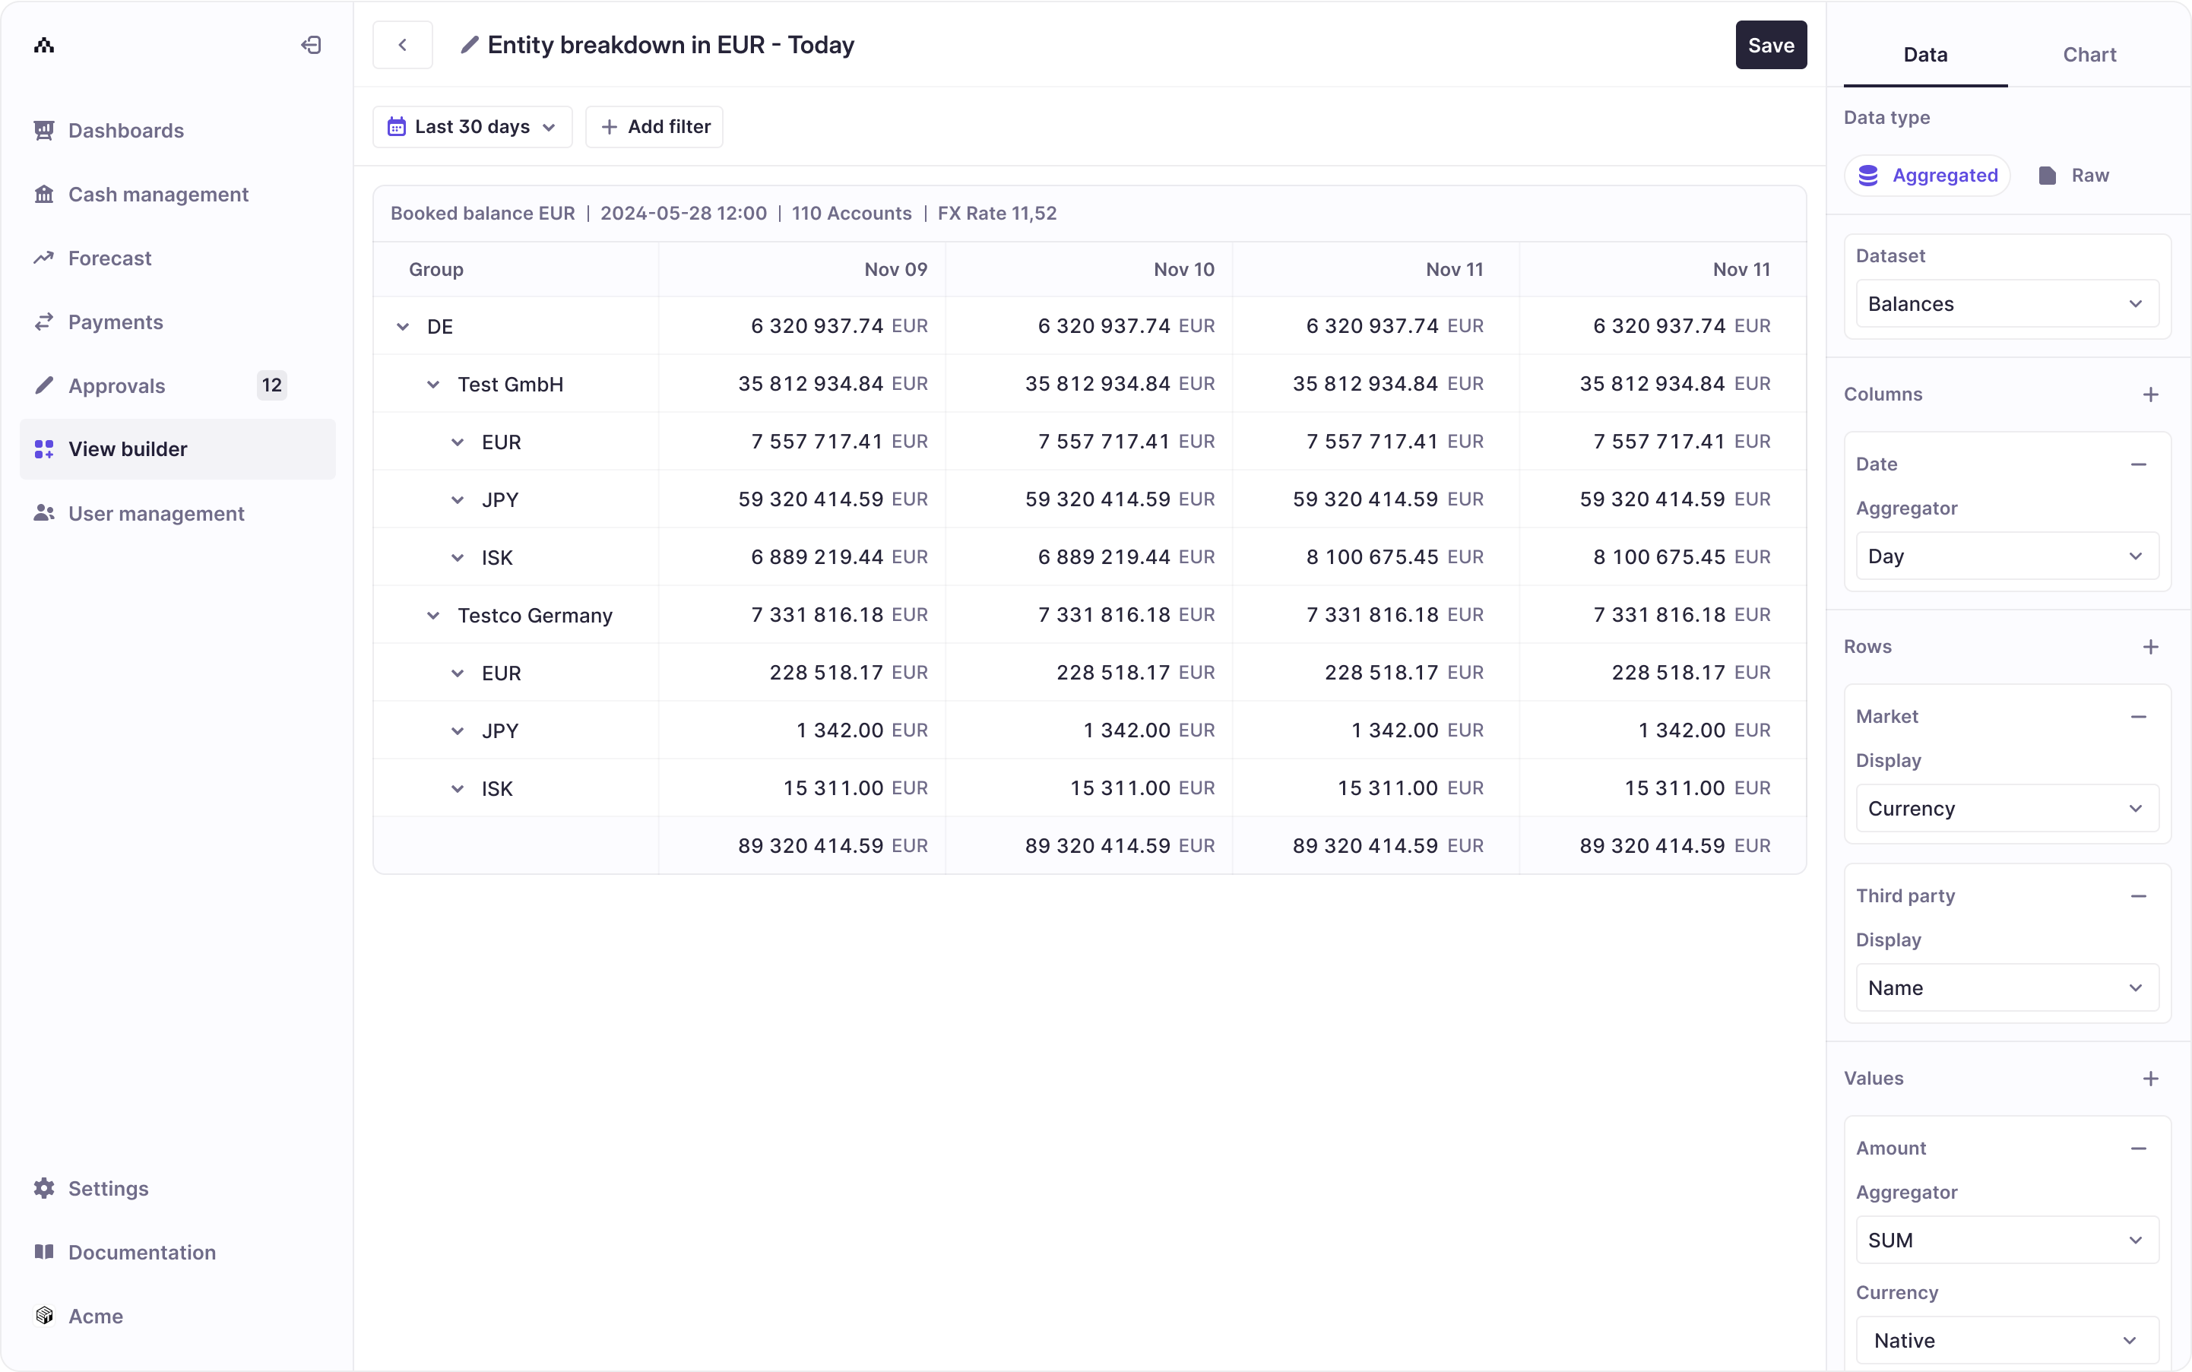This screenshot has height=1372, width=2192.
Task: Remove Third party row with minus icon
Action: 2139,896
